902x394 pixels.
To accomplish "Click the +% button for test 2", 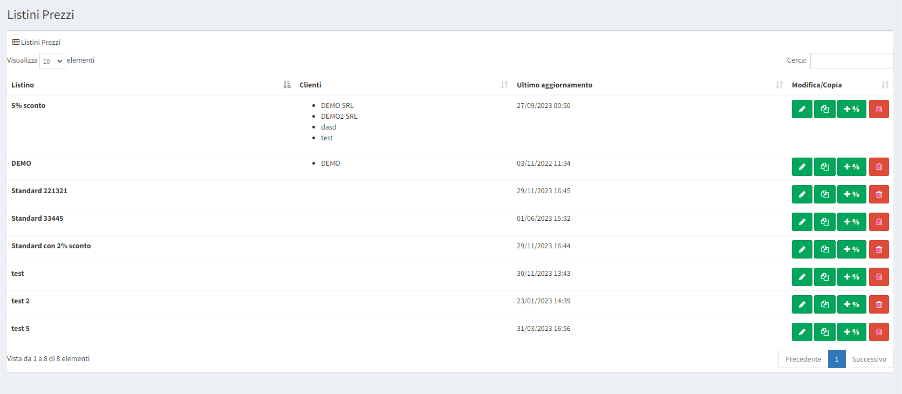I will point(851,304).
